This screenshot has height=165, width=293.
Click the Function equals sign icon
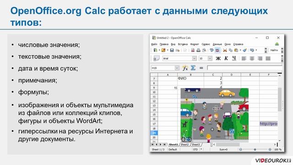(x=201, y=68)
